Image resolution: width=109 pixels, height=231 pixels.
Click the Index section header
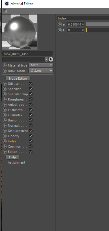click(x=83, y=18)
